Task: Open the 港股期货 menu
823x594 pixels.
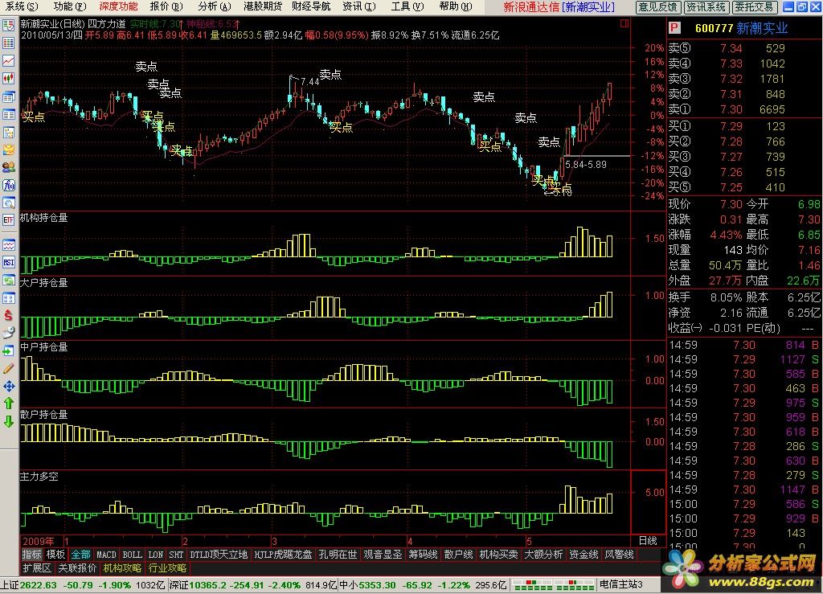Action: (x=263, y=6)
